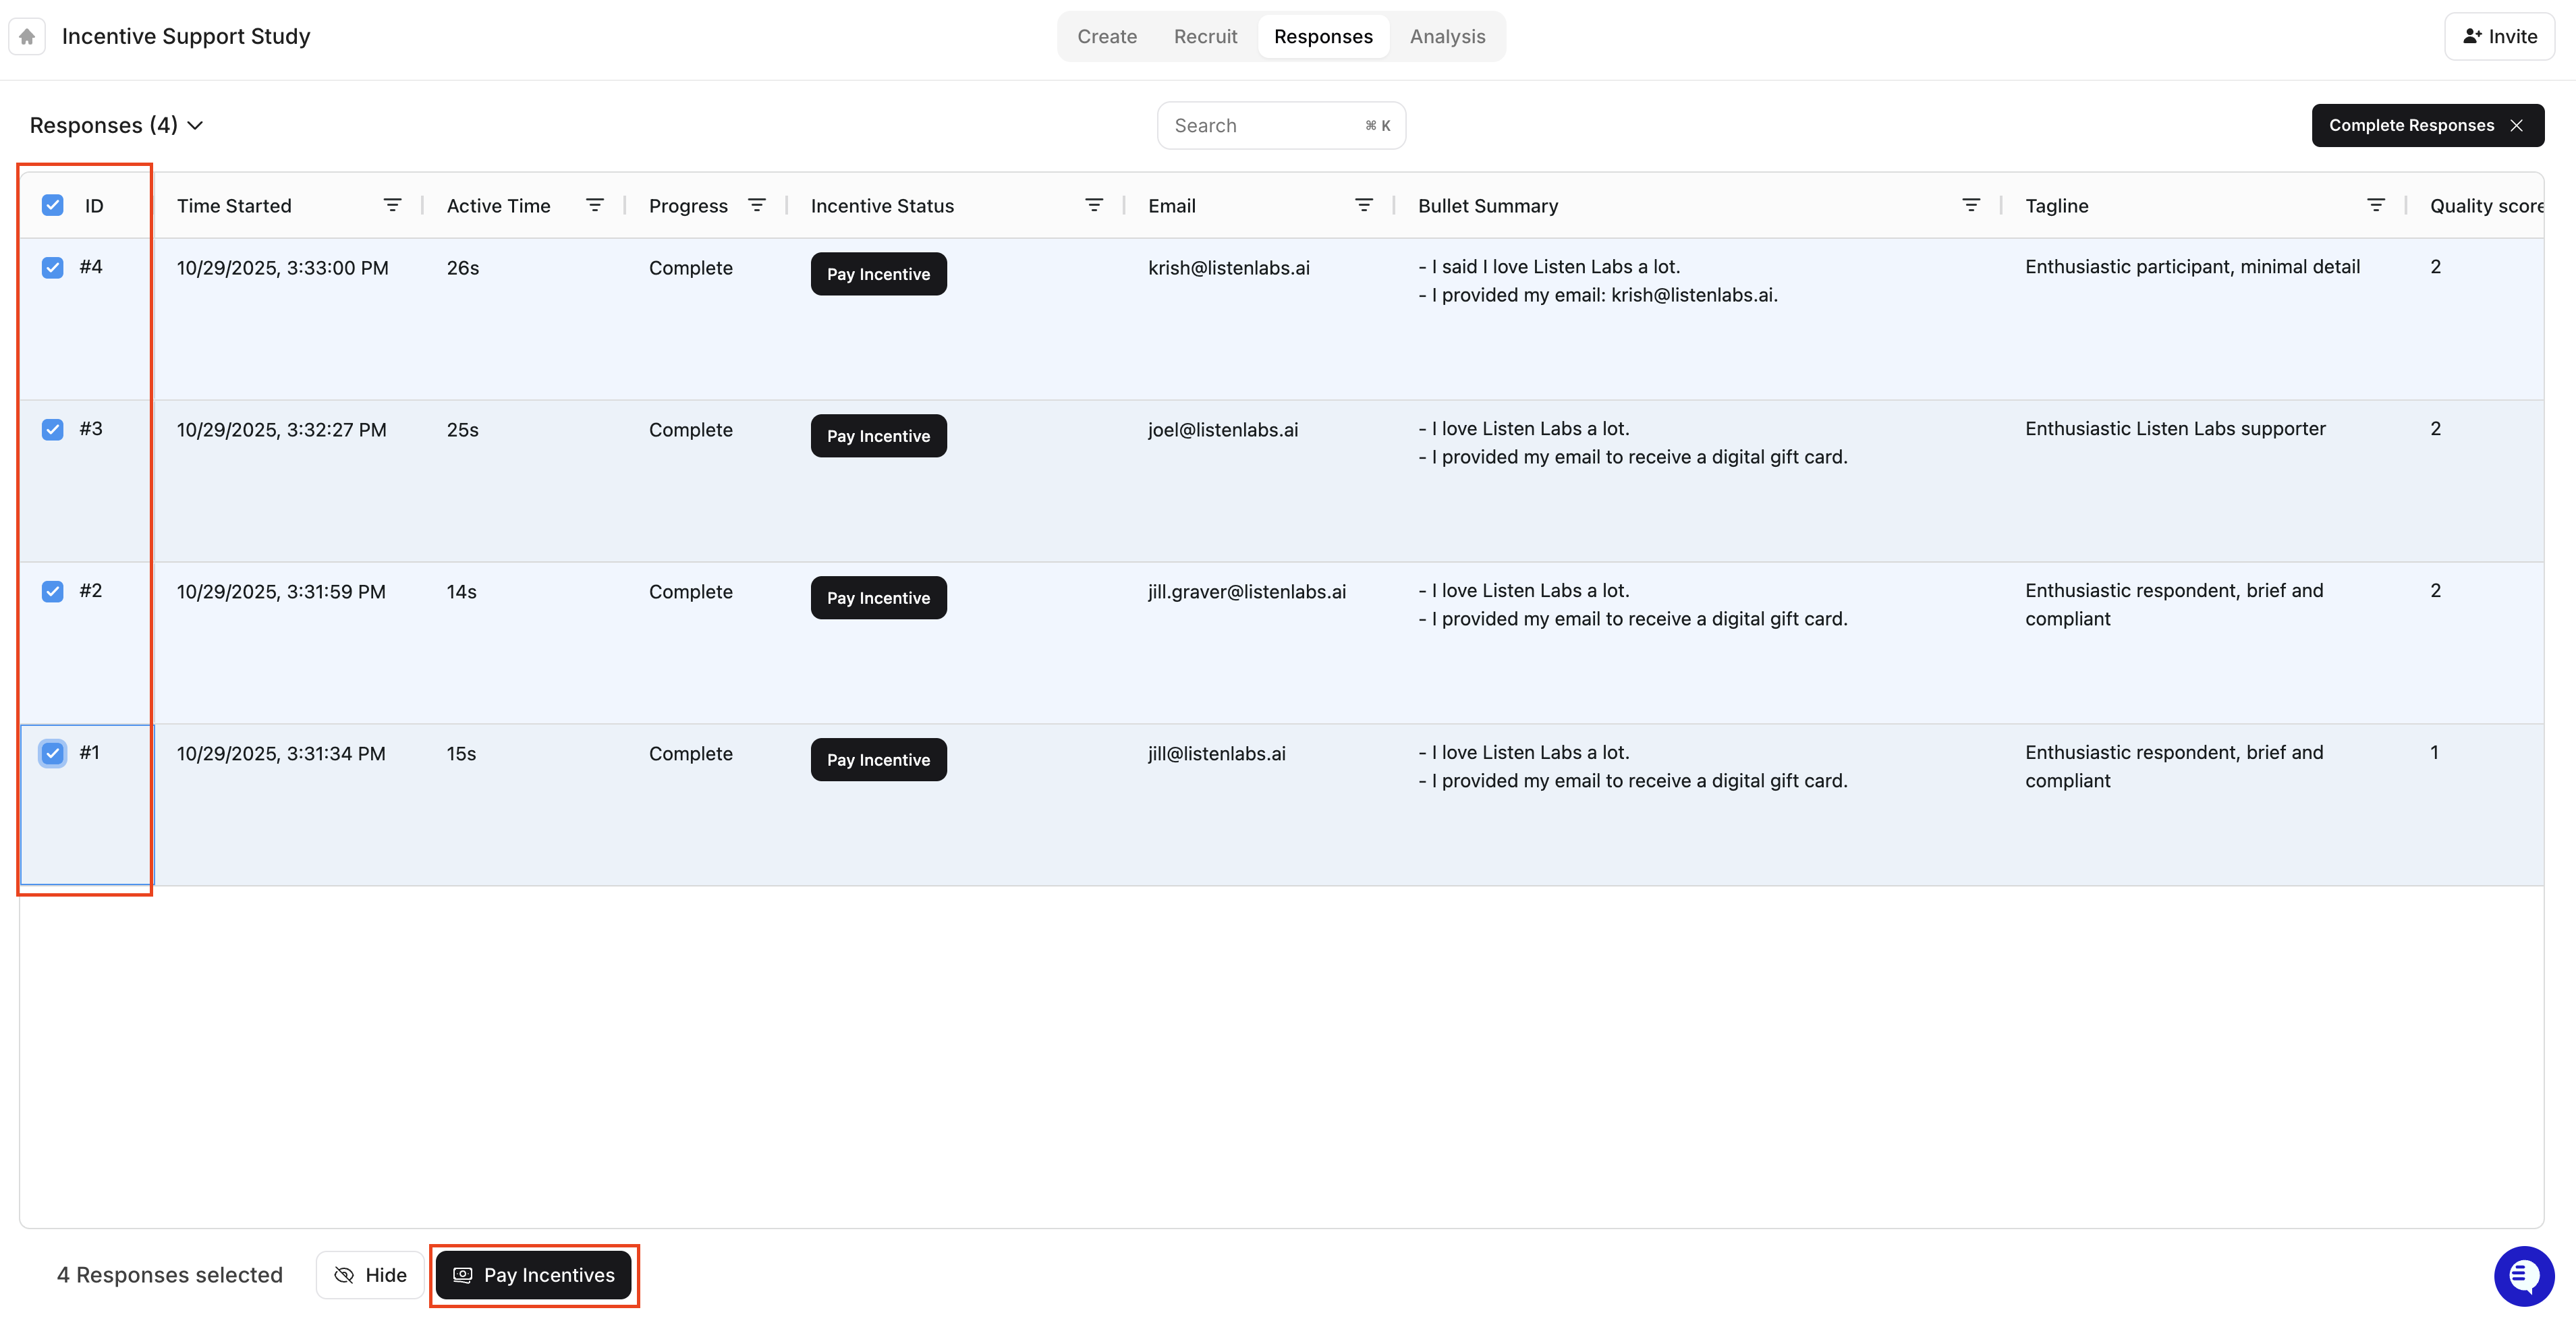Viewport: 2576px width, 1325px height.
Task: Uncheck the checkbox for response #4
Action: point(53,267)
